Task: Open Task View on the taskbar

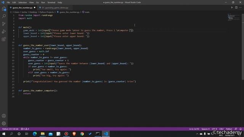Action: click(x=27, y=134)
